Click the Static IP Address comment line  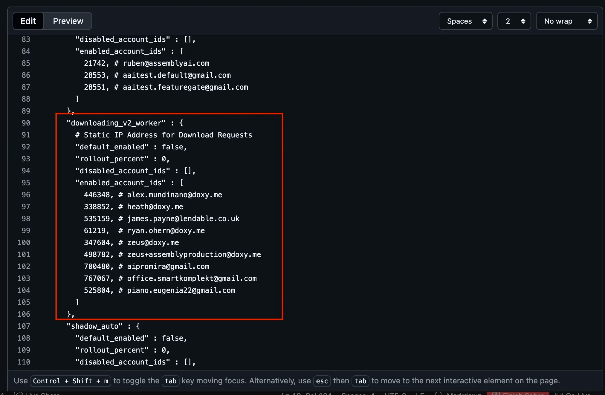click(x=164, y=135)
